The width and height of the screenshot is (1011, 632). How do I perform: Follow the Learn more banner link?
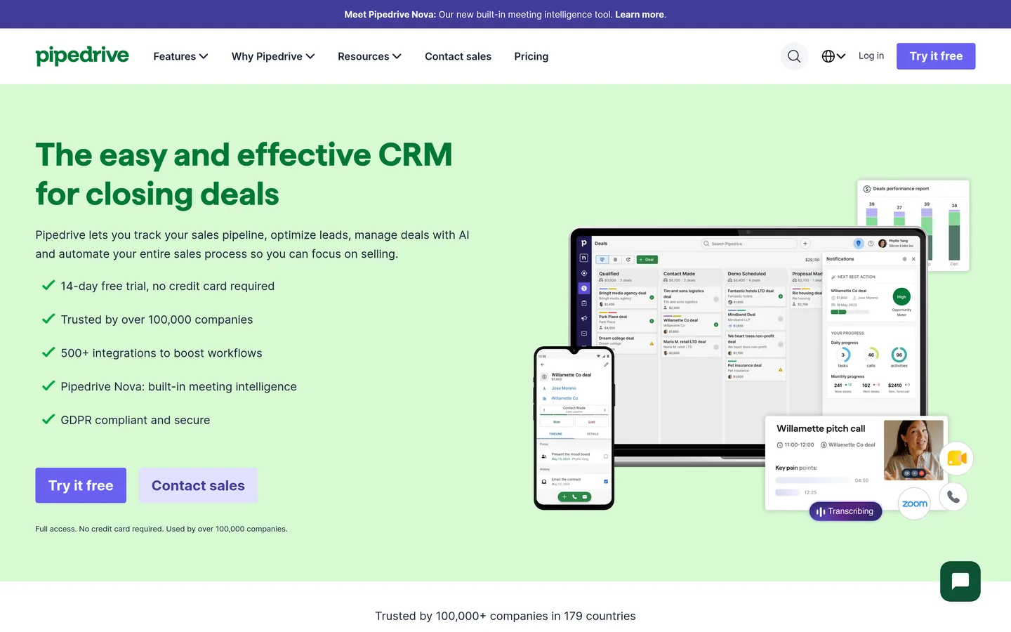click(640, 14)
